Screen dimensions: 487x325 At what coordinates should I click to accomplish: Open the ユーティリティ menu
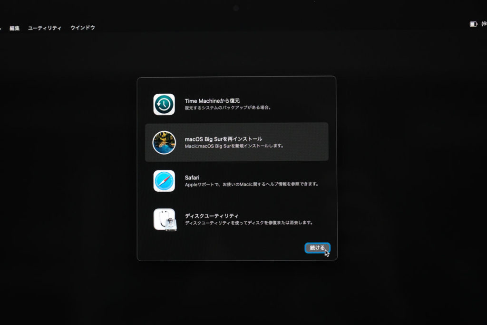(x=45, y=28)
